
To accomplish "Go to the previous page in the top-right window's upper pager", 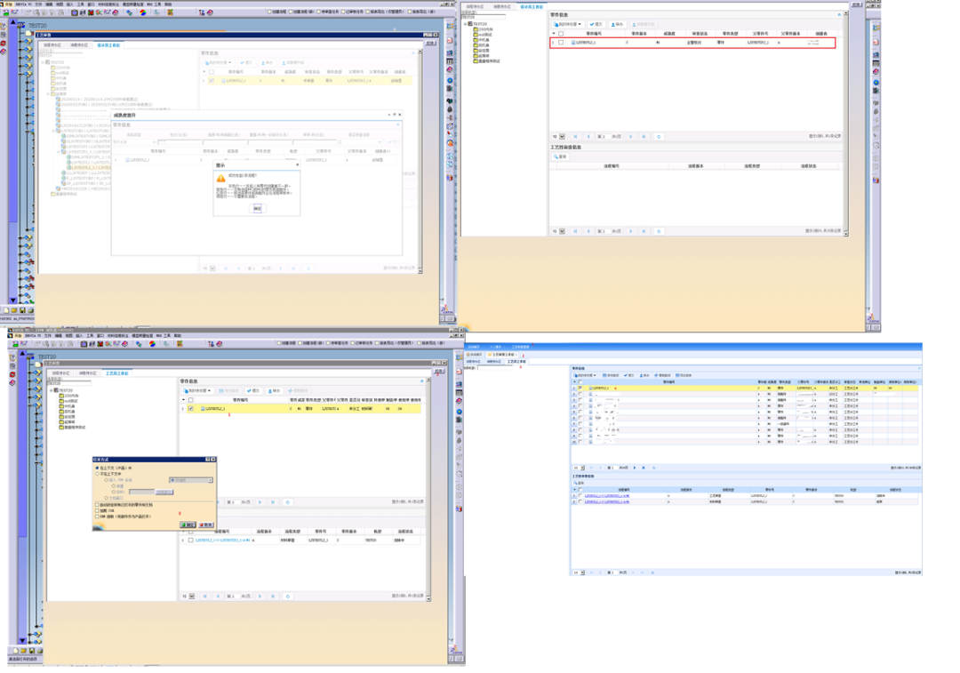I will (x=588, y=137).
